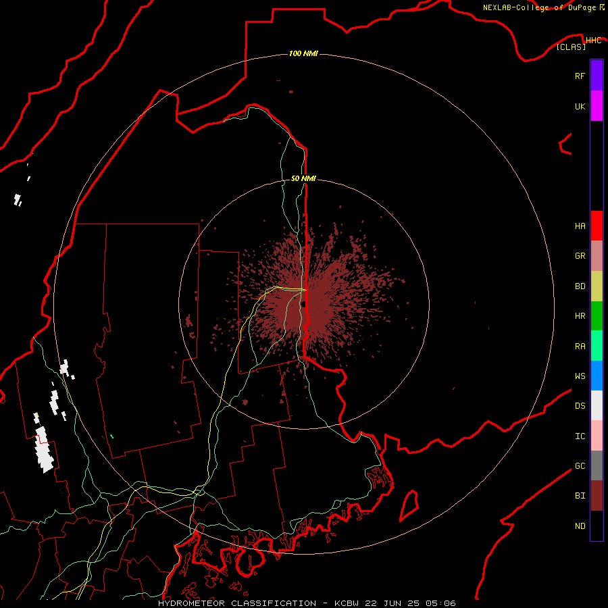This screenshot has width=608, height=608.
Task: Click the large white dry snow echo
Action: pyautogui.click(x=43, y=449)
